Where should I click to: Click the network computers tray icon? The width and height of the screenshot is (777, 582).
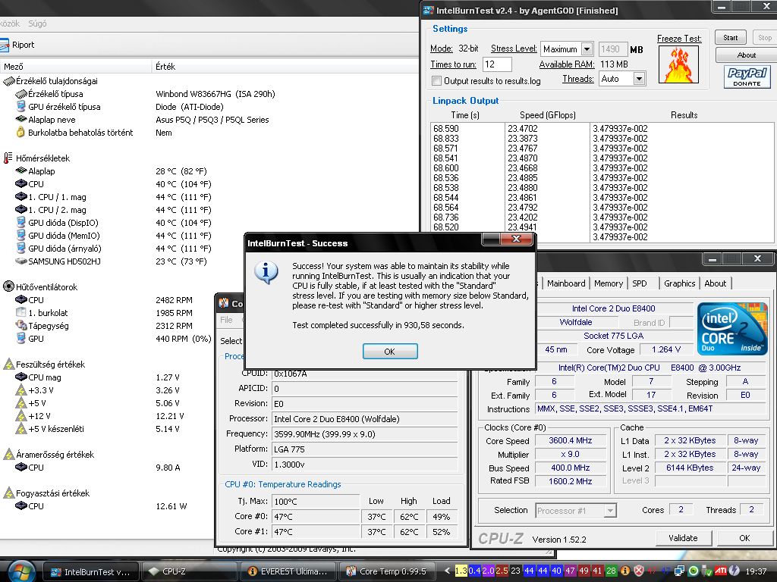679,571
